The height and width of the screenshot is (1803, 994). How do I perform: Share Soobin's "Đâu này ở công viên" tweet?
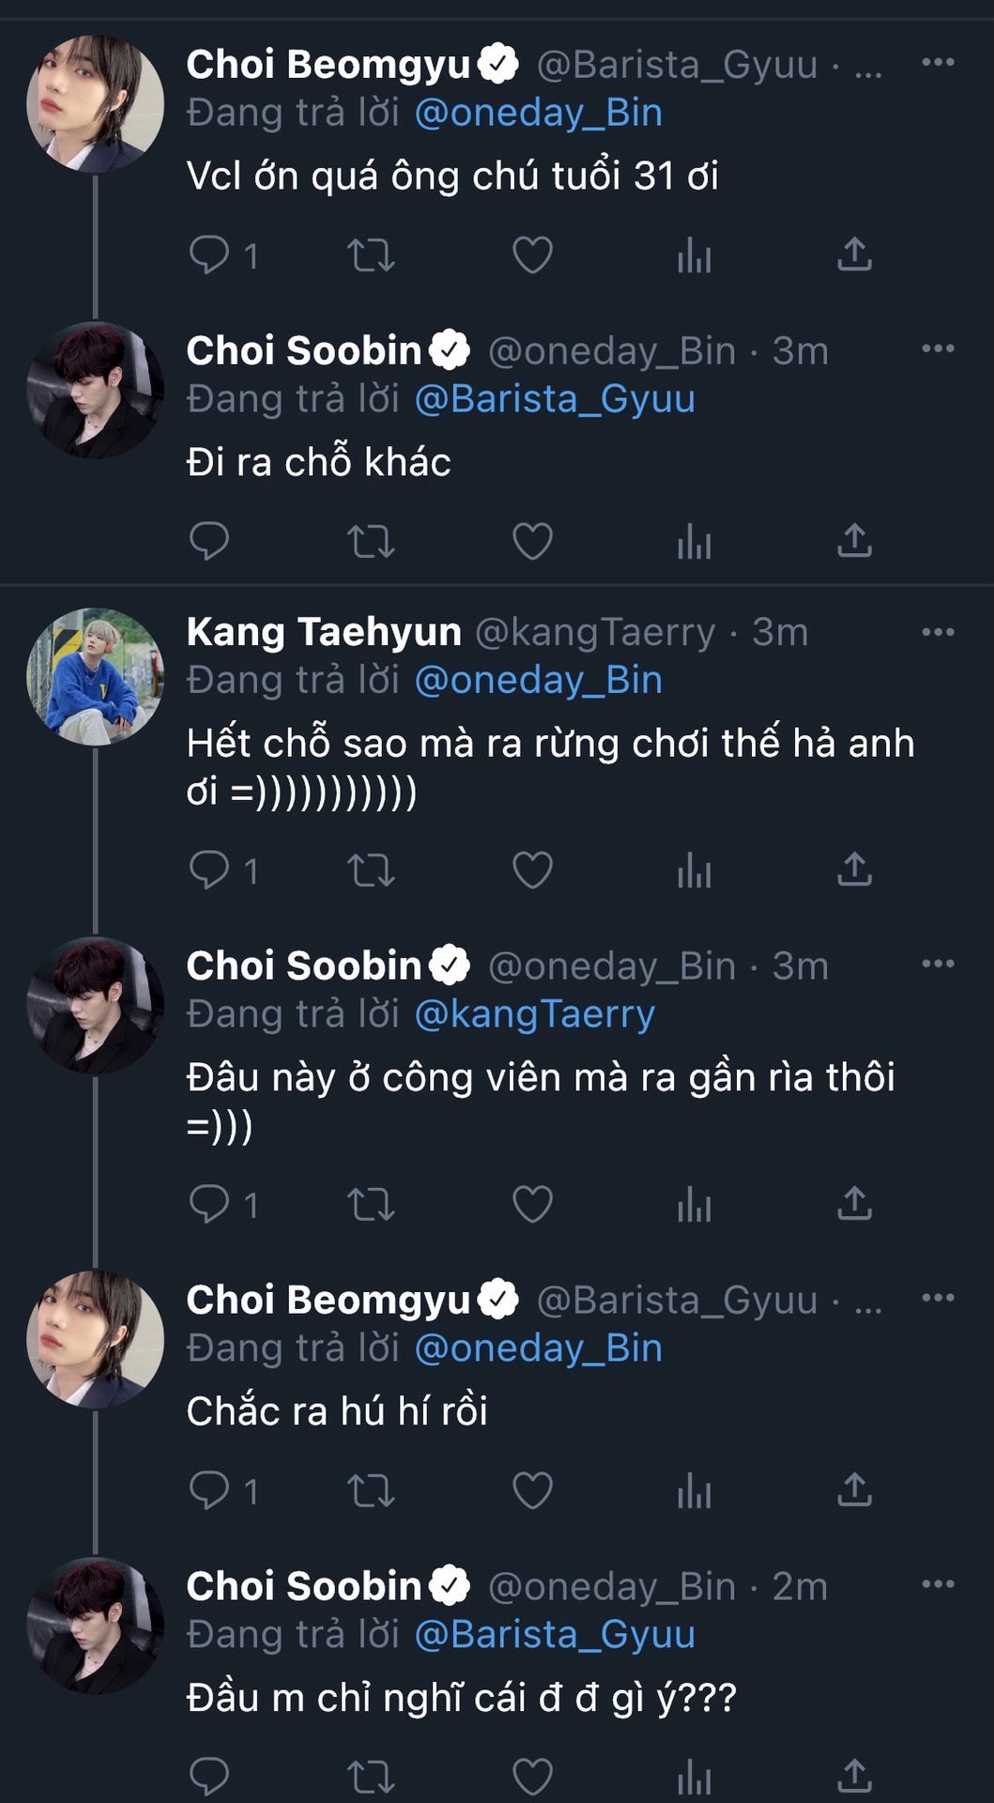[854, 1204]
